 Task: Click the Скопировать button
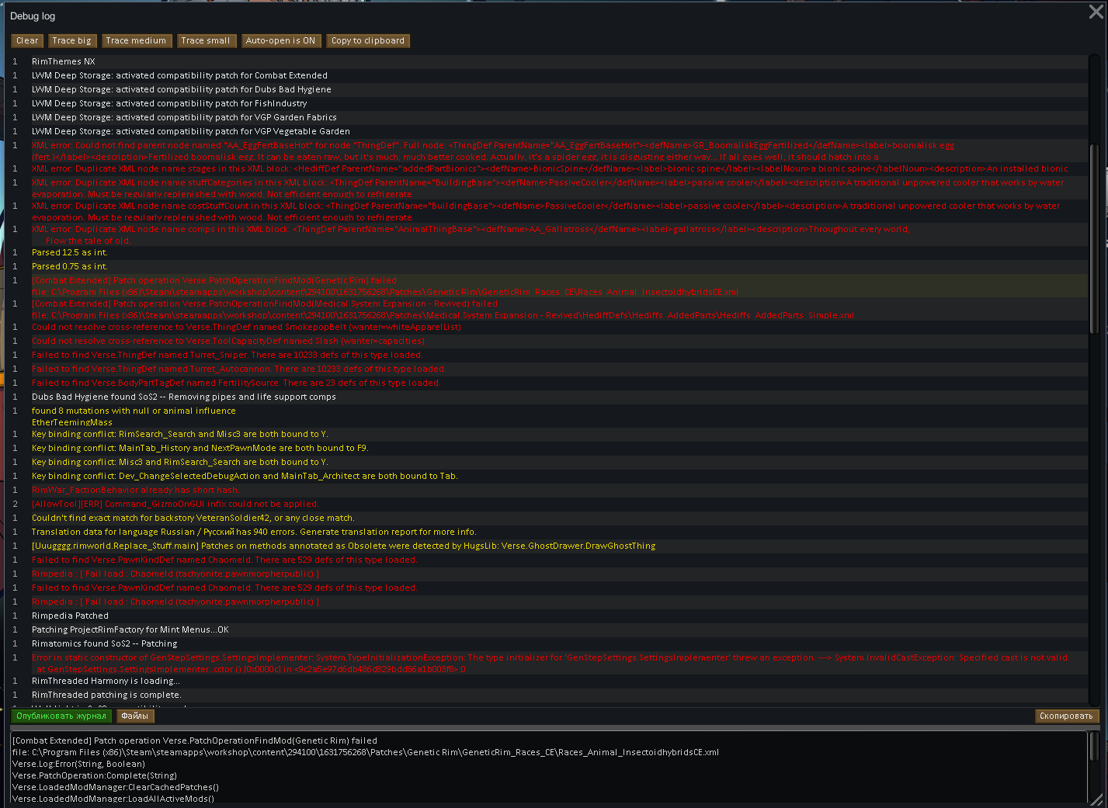1066,716
